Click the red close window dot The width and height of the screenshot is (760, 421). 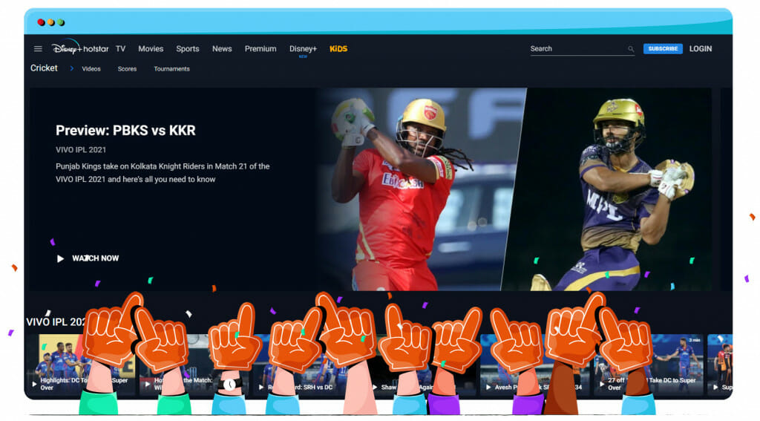pyautogui.click(x=42, y=22)
